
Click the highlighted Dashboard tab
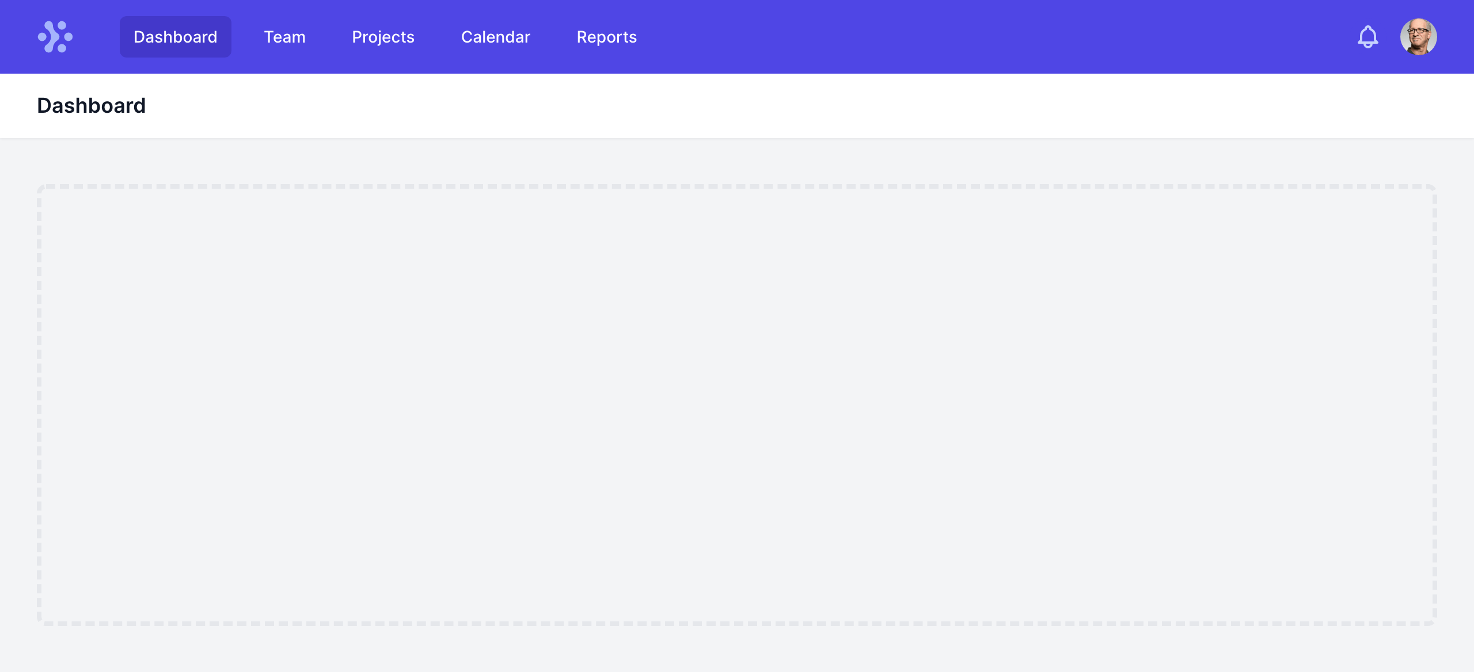(175, 37)
